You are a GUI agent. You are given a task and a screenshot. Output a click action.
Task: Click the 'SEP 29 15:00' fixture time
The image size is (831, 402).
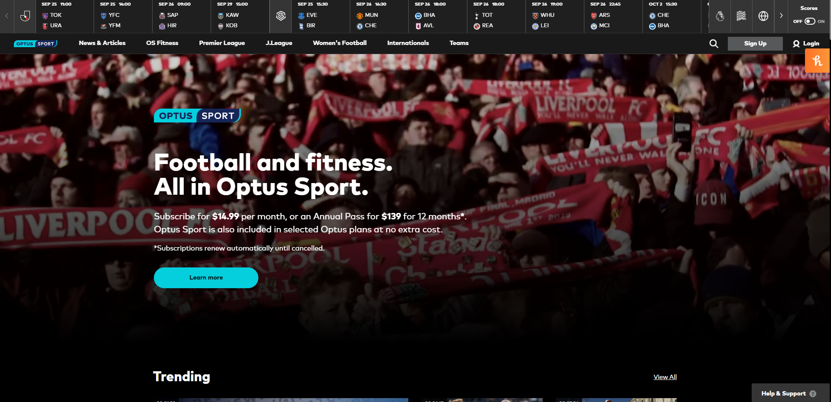click(x=232, y=4)
